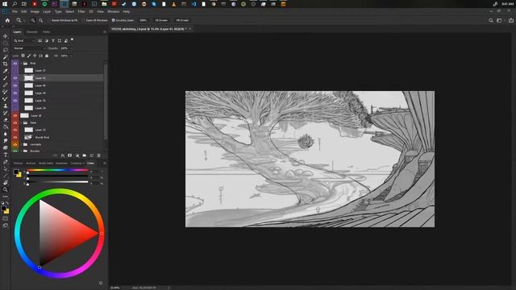Click the Home icon in the options bar
This screenshot has width=516, height=290.
click(7, 20)
